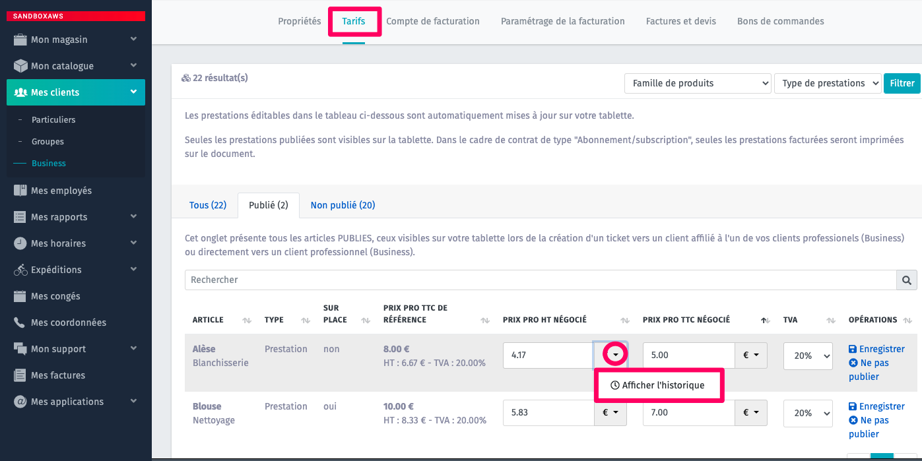Click the Rechercher search field
The width and height of the screenshot is (922, 461).
click(541, 280)
